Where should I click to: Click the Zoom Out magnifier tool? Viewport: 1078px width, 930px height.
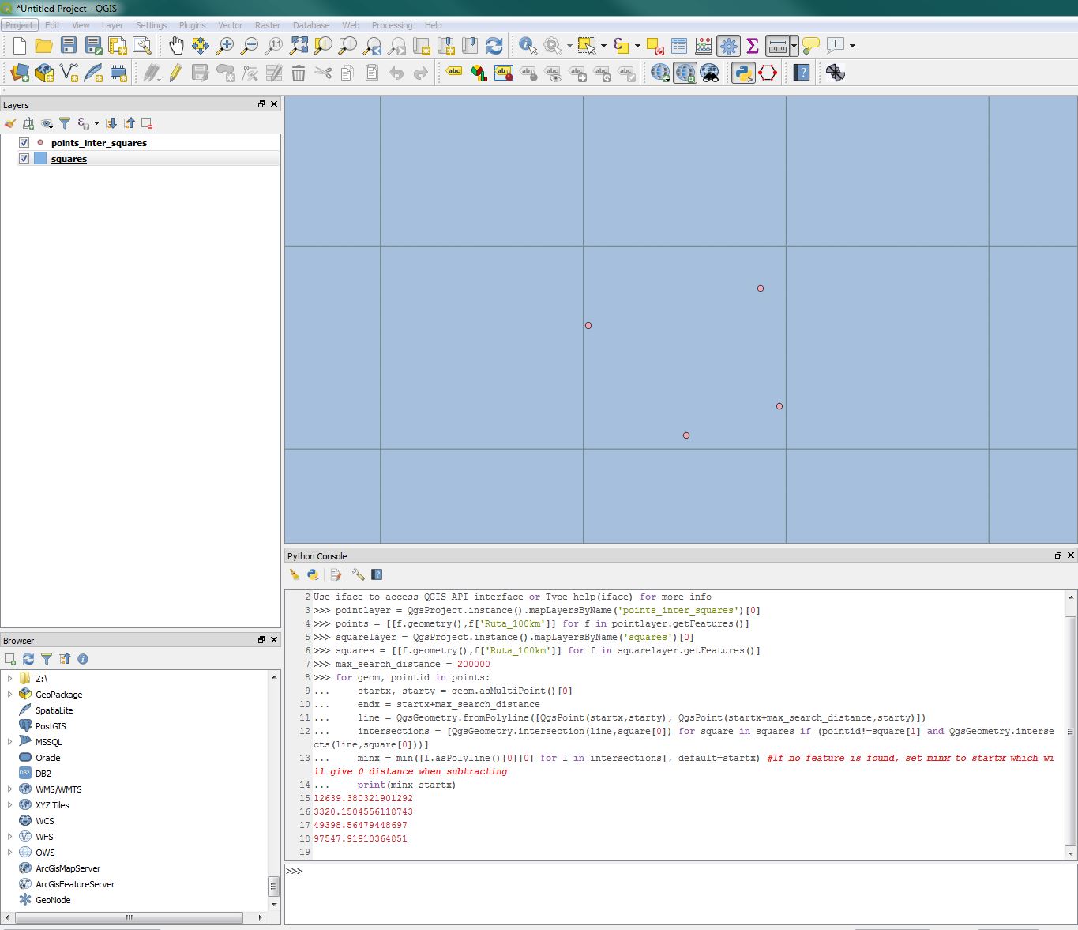coord(250,45)
